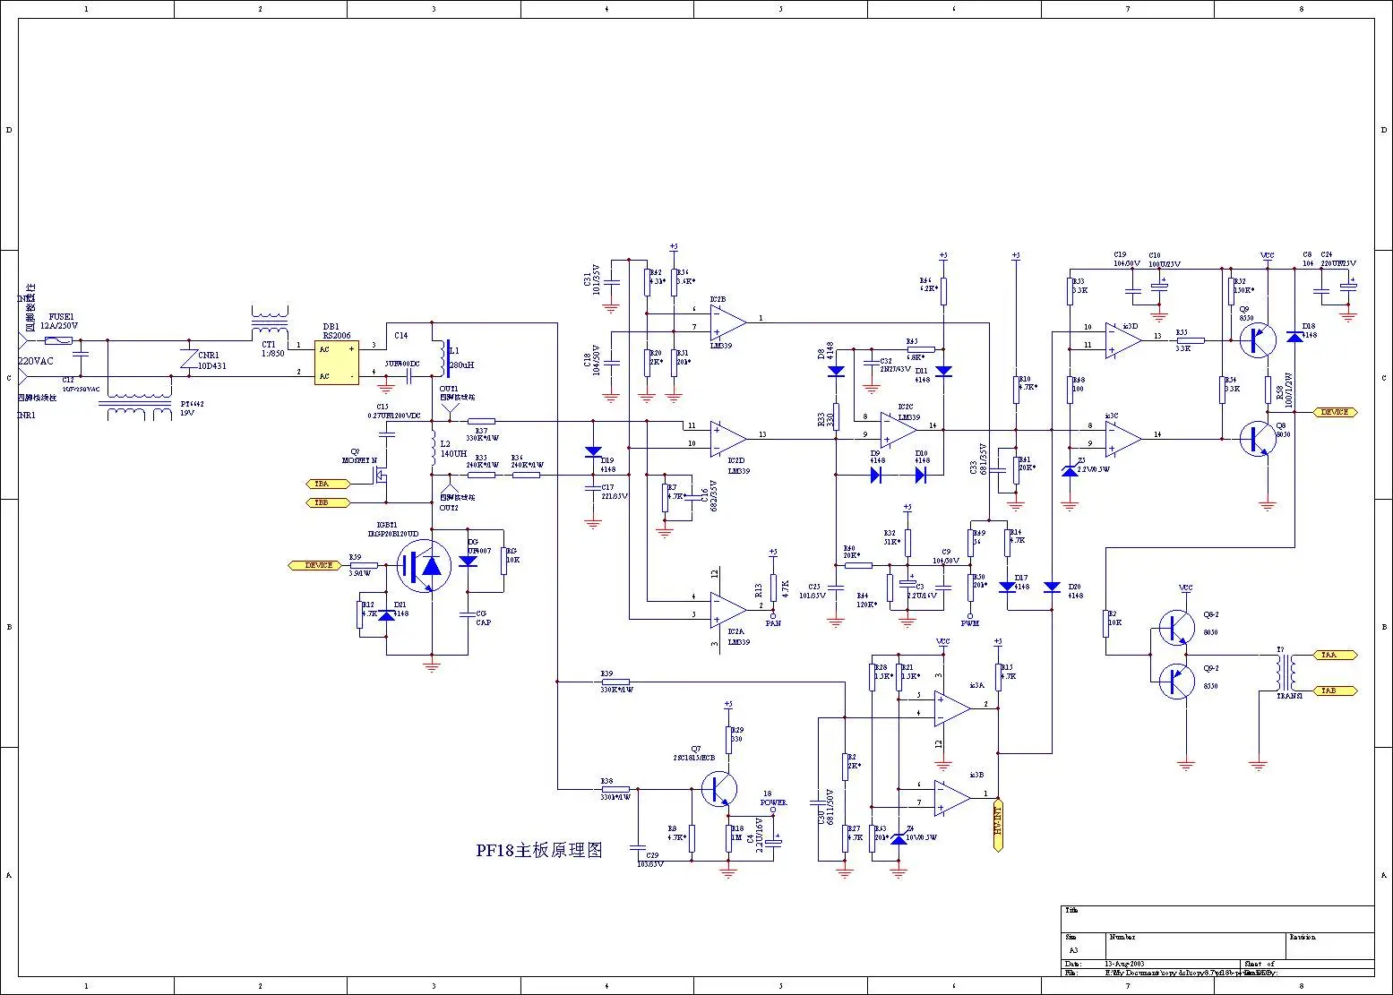
Task: Select the D20 4148 diode symbol
Action: point(1052,588)
